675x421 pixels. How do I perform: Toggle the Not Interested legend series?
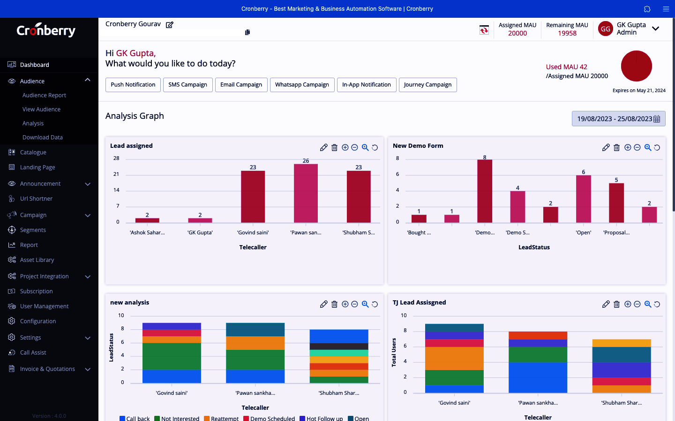177,418
